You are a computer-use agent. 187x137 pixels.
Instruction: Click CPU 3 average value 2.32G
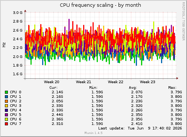coord(137,106)
